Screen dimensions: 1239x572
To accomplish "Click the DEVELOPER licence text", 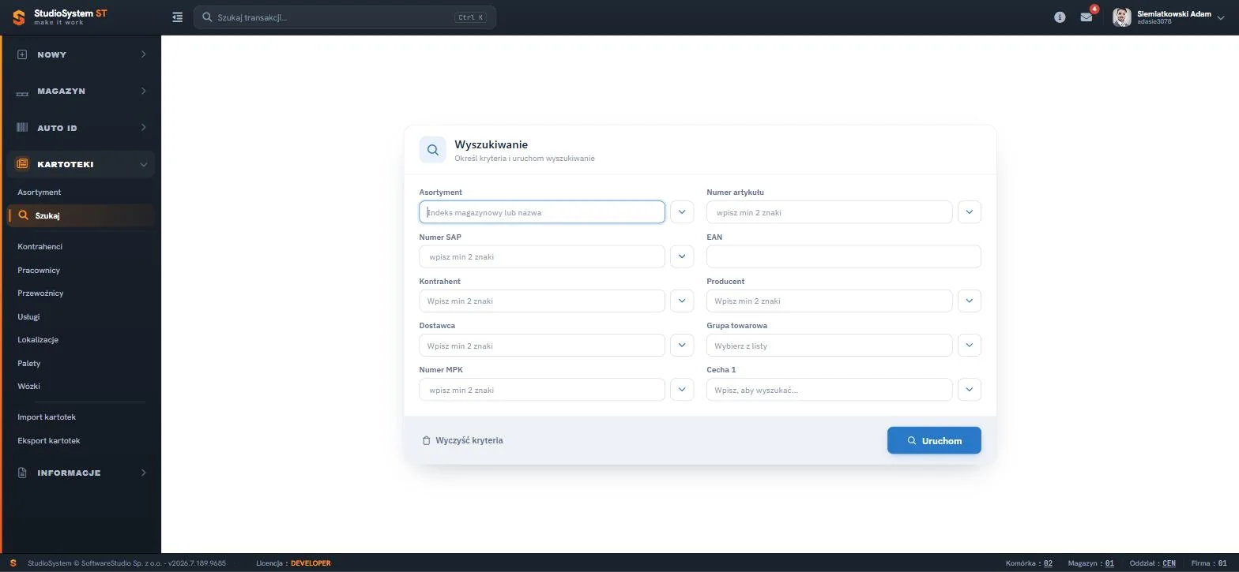I will 311,563.
